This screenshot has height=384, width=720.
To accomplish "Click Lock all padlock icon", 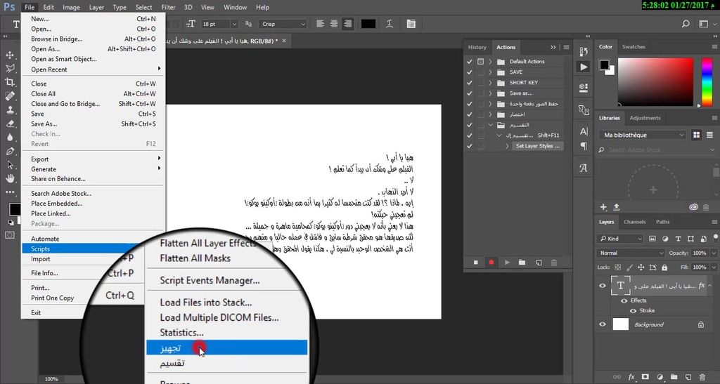I will click(664, 267).
